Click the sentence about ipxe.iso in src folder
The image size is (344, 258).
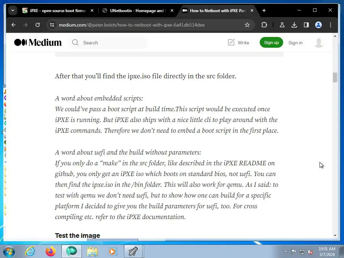point(145,76)
